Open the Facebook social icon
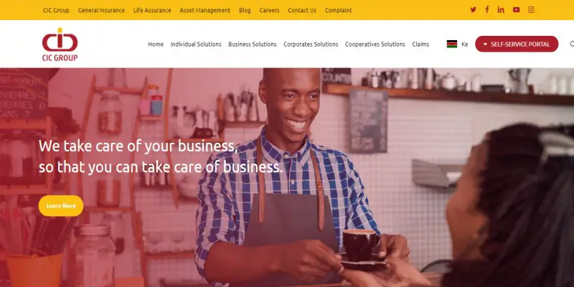The height and width of the screenshot is (287, 574). [487, 10]
